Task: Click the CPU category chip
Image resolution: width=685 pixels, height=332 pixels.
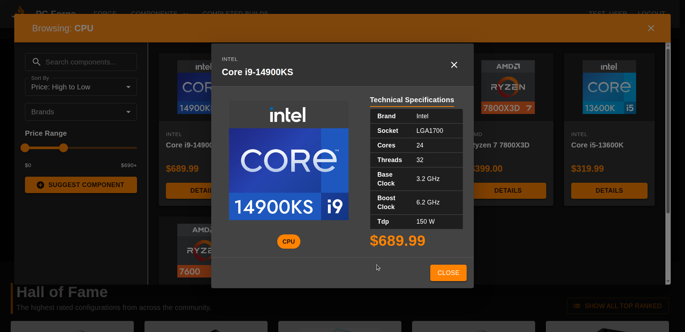Action: 288,242
